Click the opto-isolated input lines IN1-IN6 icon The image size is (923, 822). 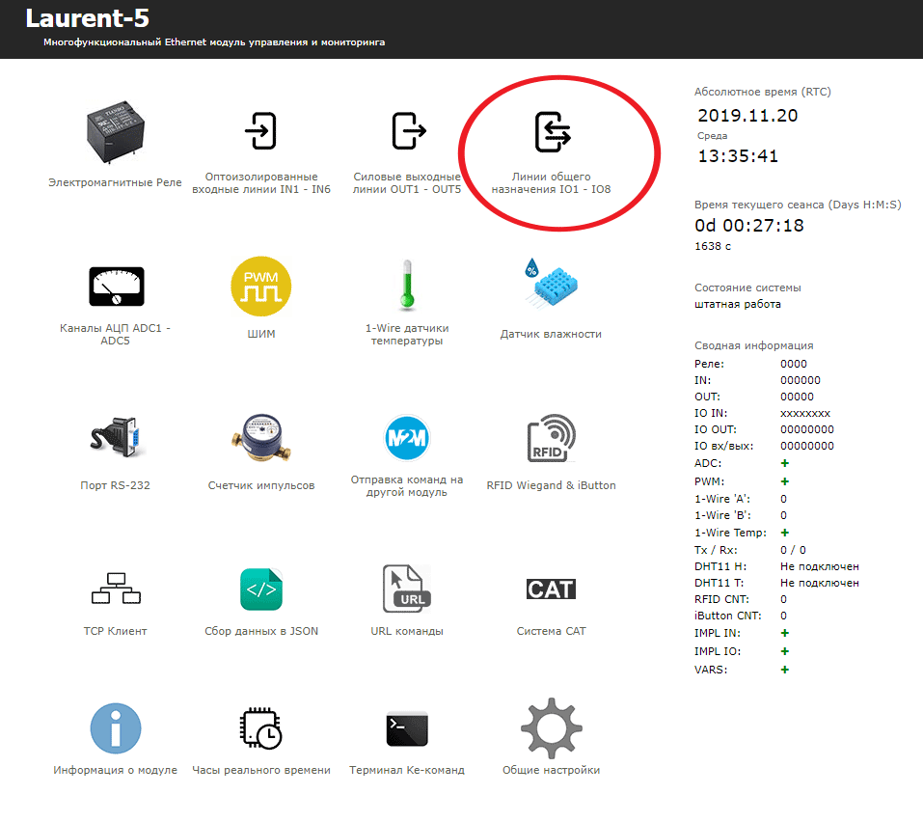click(x=261, y=131)
